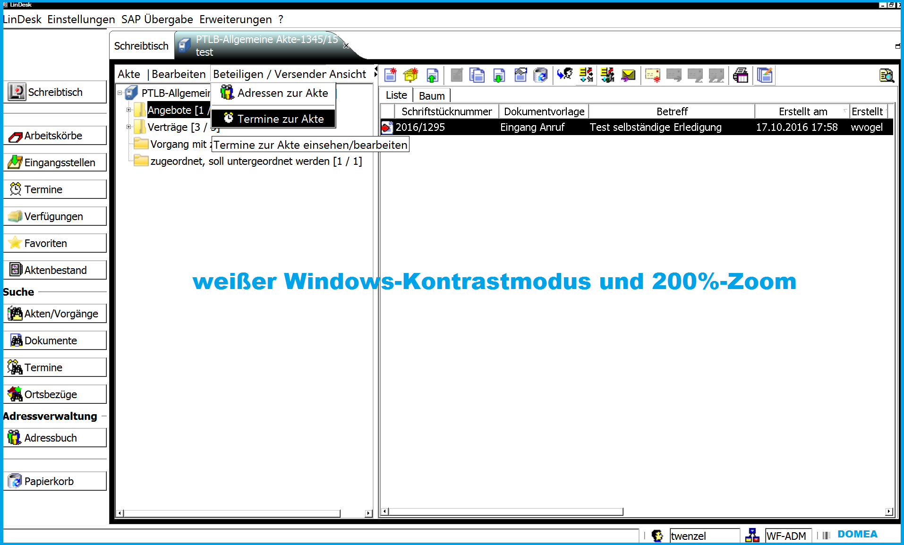Expand the Angebote folder tree node
Viewport: 904px width, 545px height.
click(128, 110)
